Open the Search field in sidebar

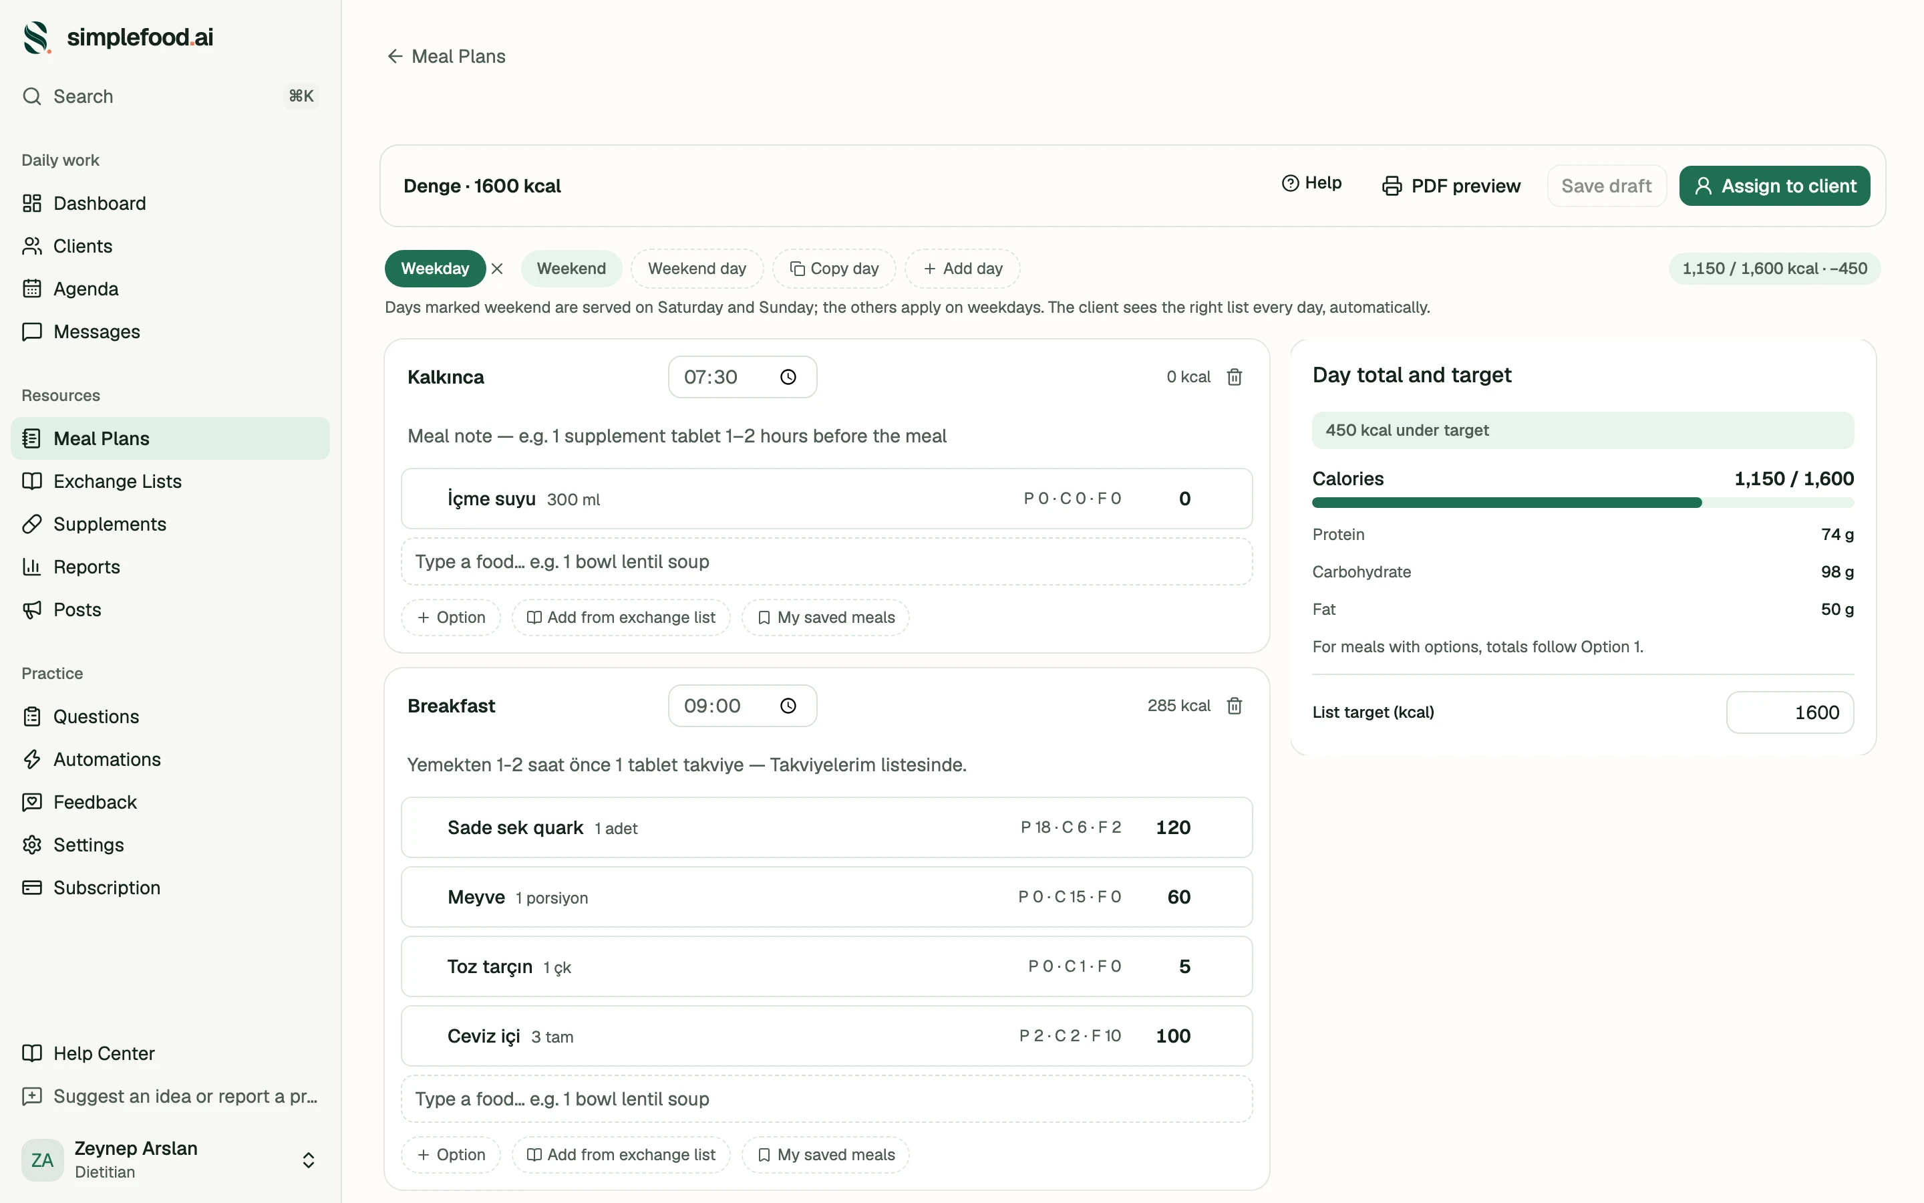[x=170, y=96]
